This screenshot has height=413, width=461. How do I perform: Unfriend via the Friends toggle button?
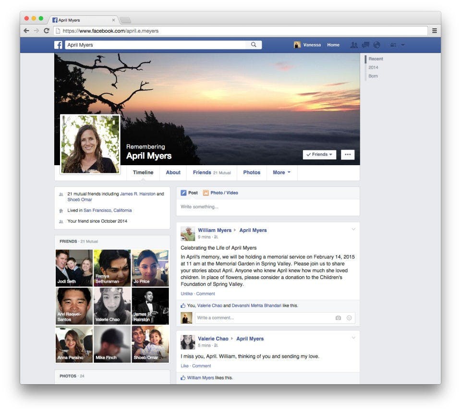pyautogui.click(x=319, y=155)
